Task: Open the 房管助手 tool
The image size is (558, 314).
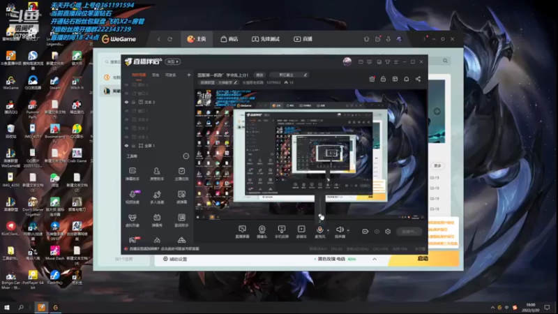Action: (156, 174)
